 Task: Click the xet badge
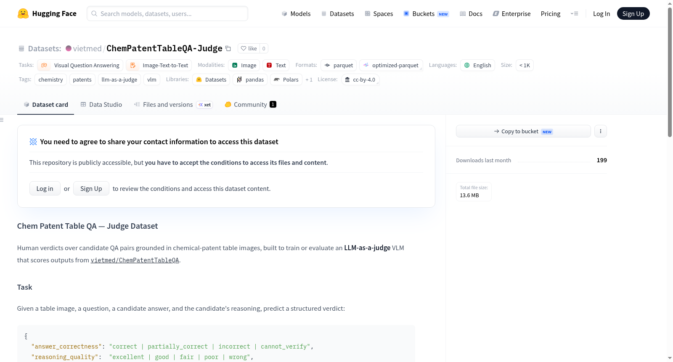coord(205,105)
